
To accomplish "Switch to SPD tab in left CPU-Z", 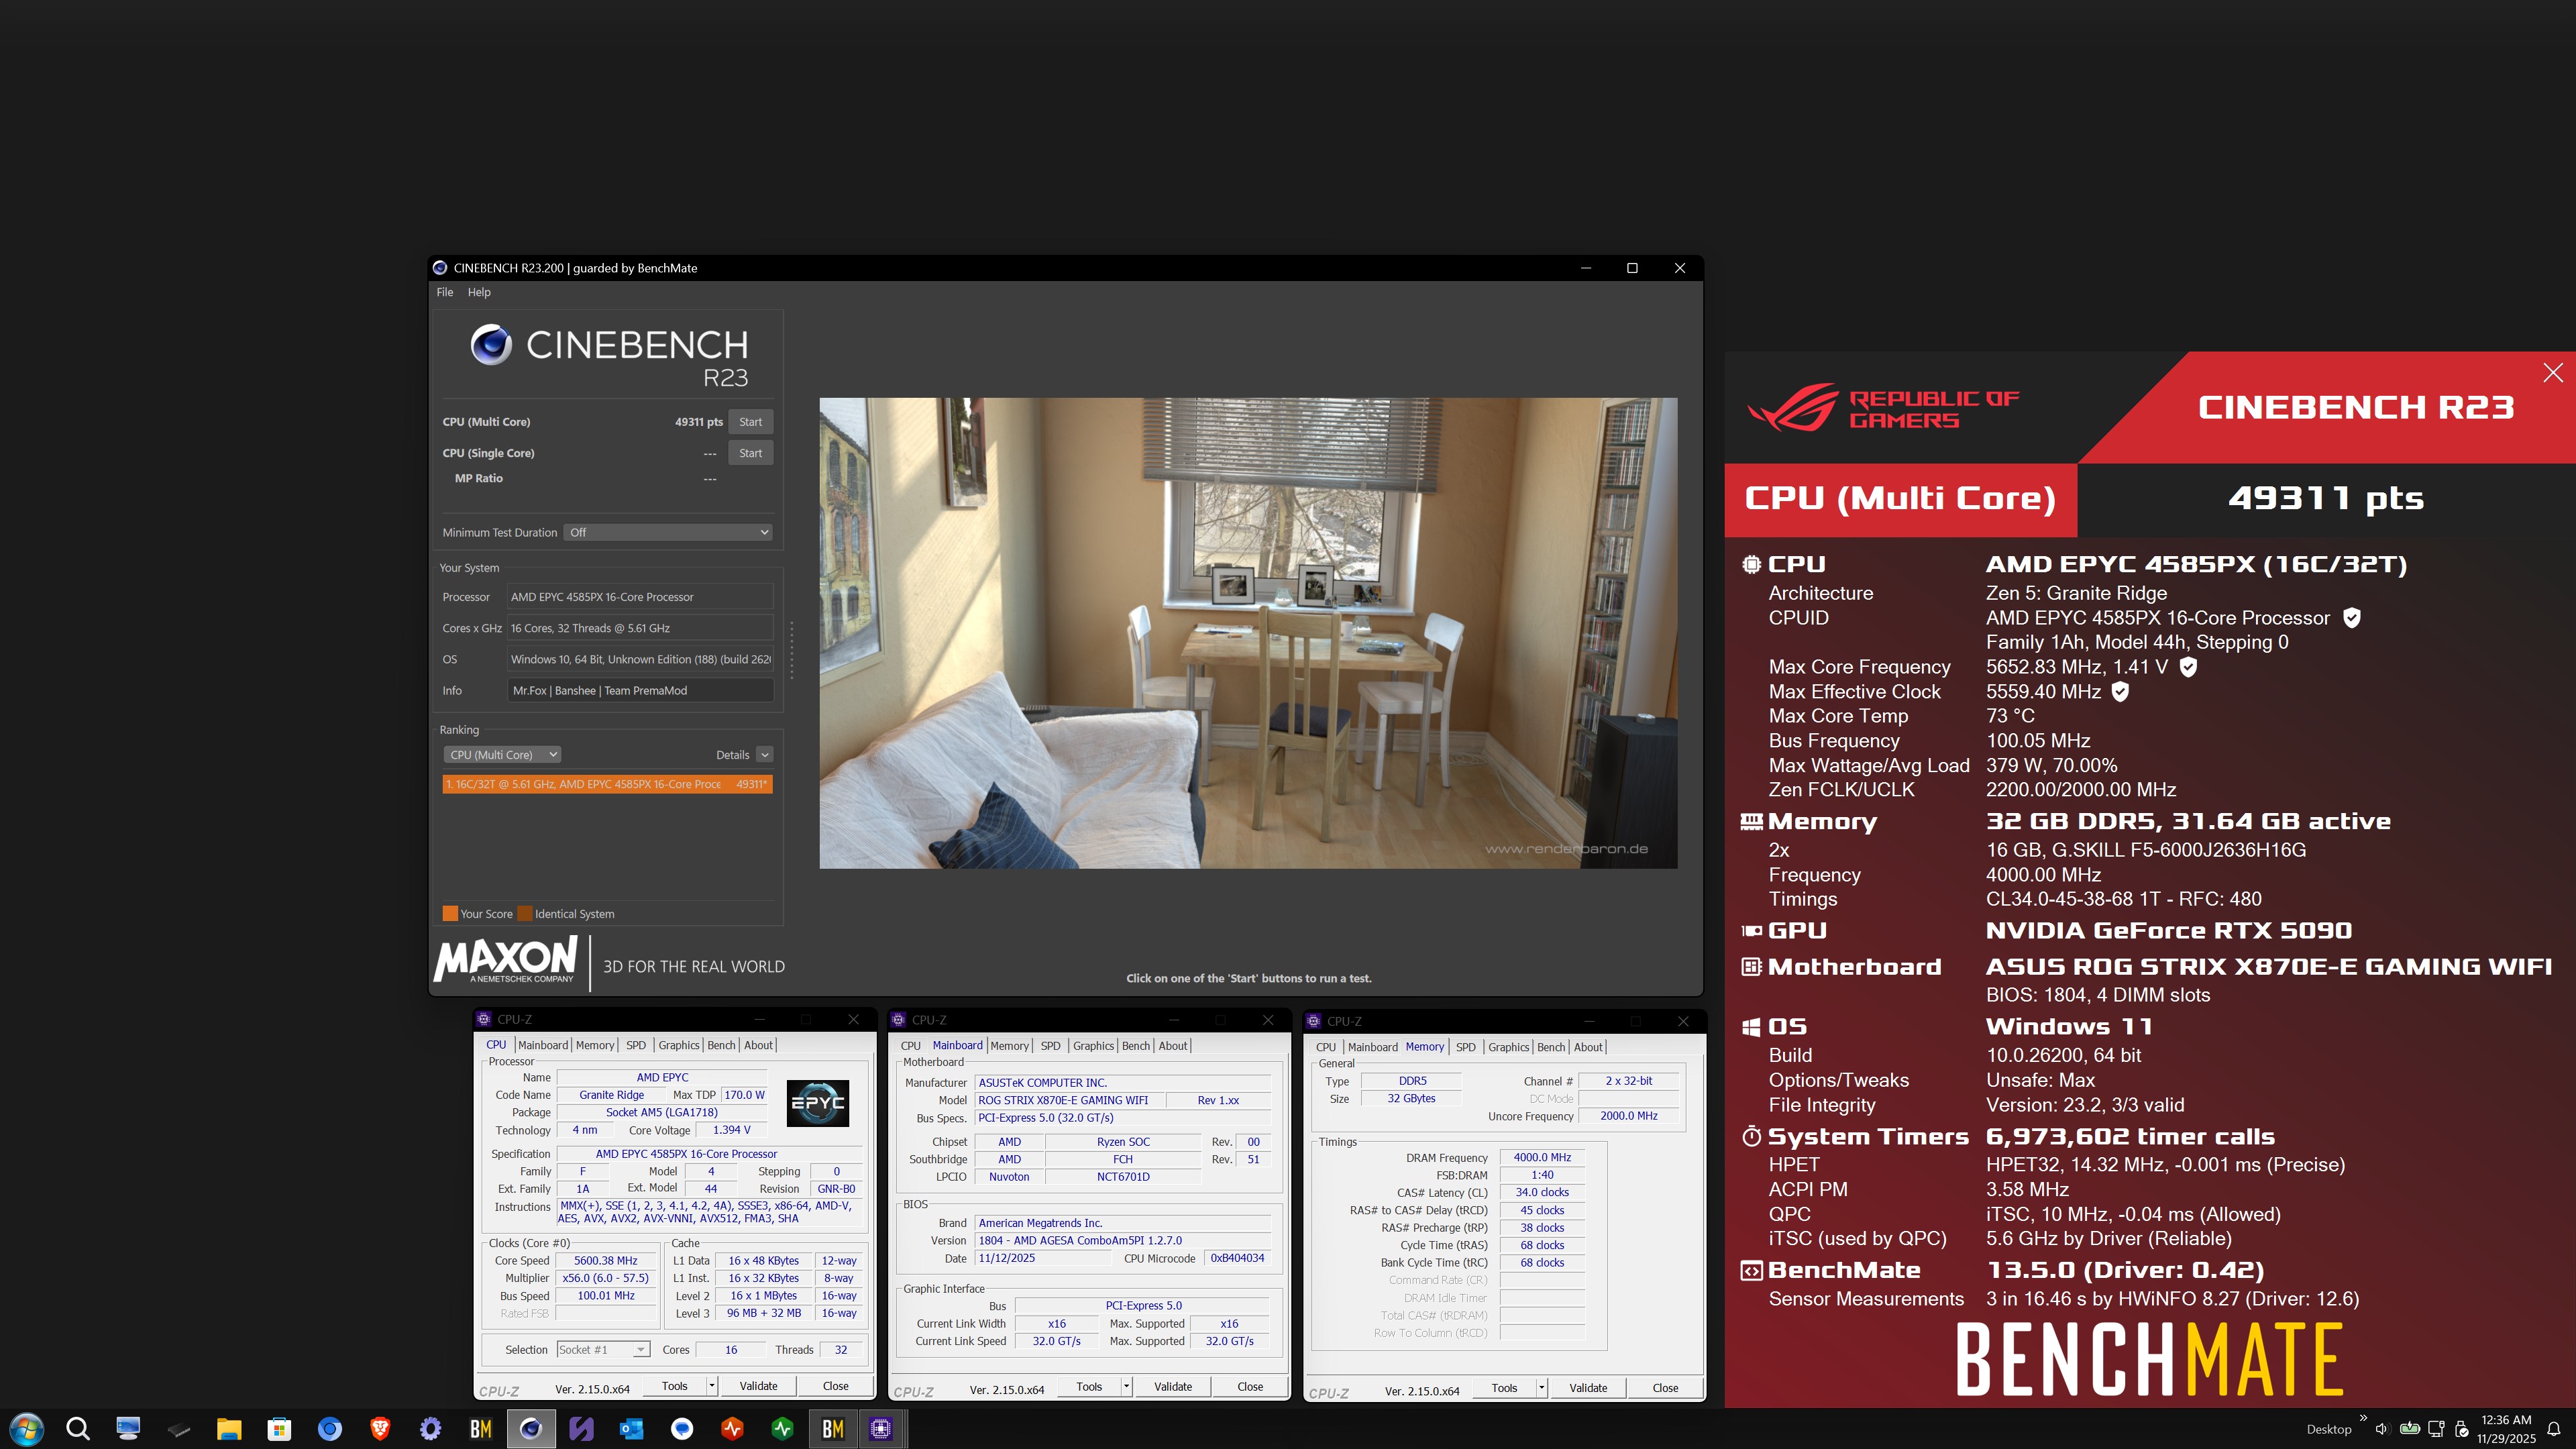I will point(636,1045).
